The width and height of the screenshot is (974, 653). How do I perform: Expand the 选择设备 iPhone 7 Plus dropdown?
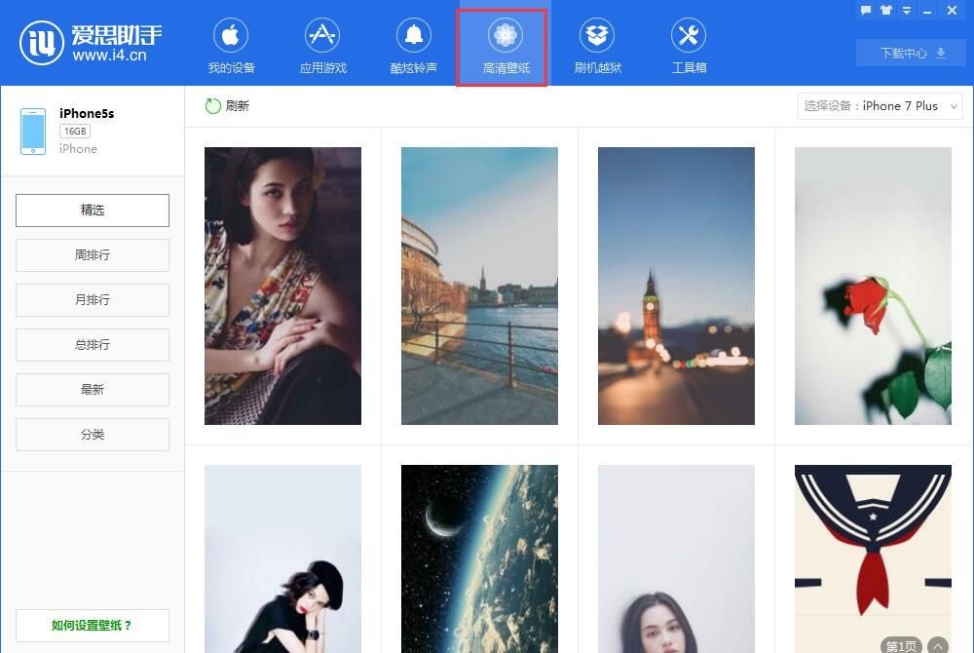(880, 106)
